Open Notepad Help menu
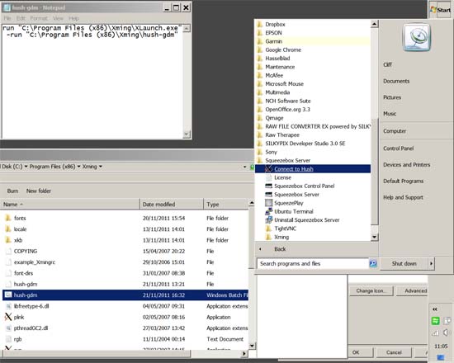454x363 pixels. (x=73, y=18)
